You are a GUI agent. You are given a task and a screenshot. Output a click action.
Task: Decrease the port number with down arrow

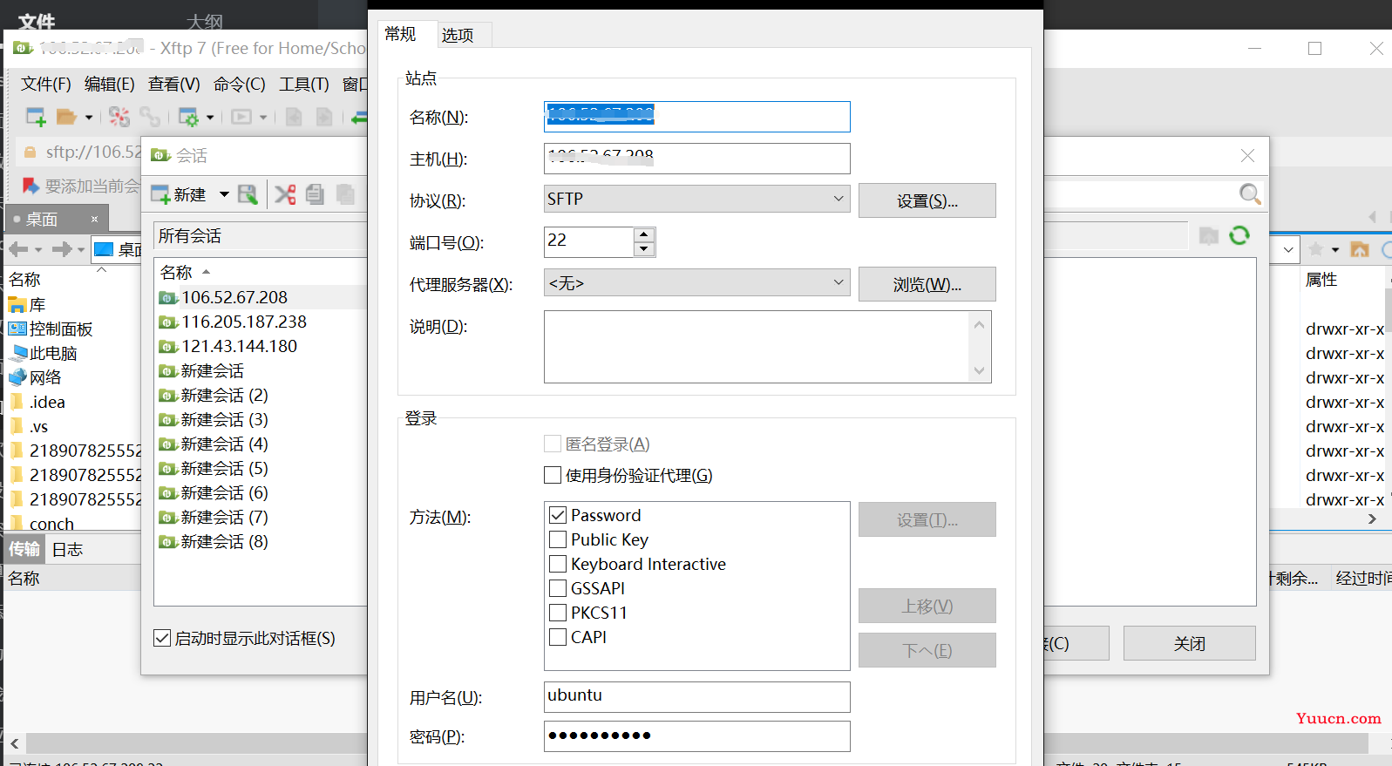tap(644, 249)
